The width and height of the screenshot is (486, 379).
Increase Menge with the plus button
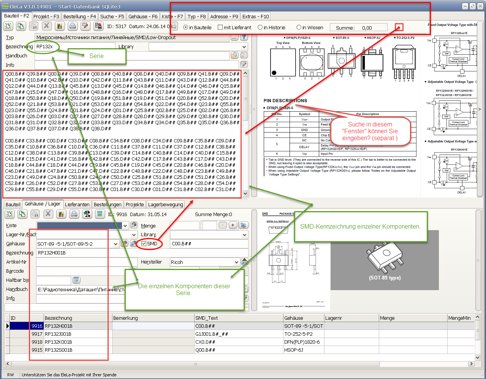click(233, 225)
